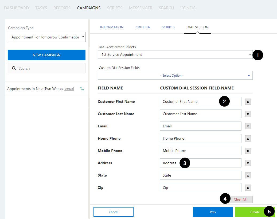The height and width of the screenshot is (219, 277).
Task: Select the Dial Session tab
Action: (x=198, y=27)
